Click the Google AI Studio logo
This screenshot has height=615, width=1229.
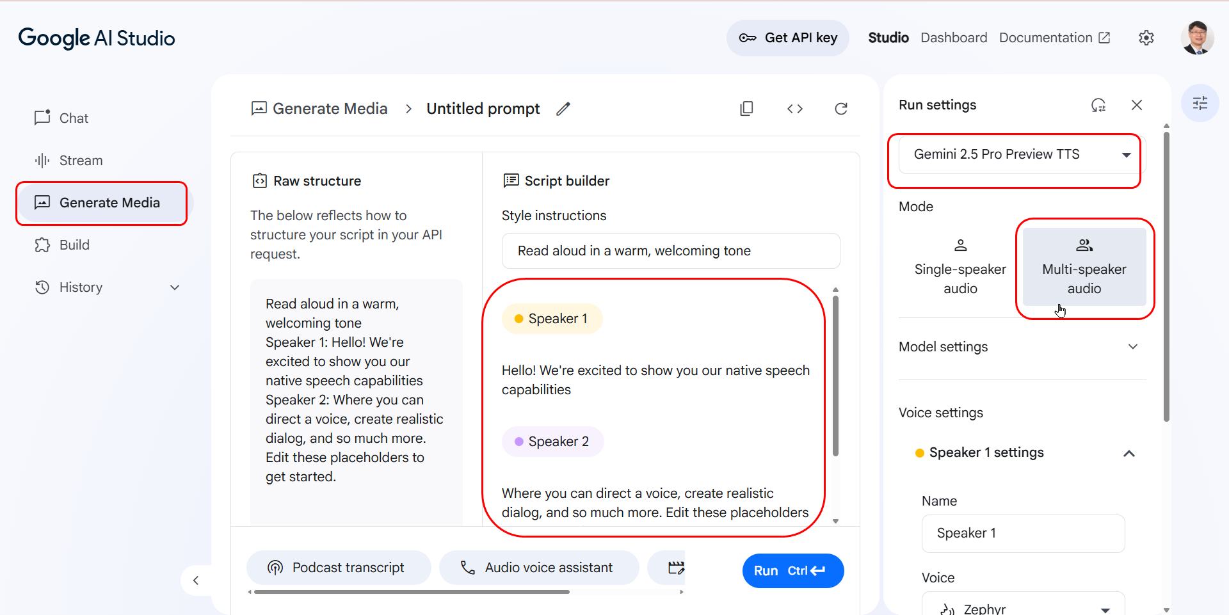tap(97, 38)
